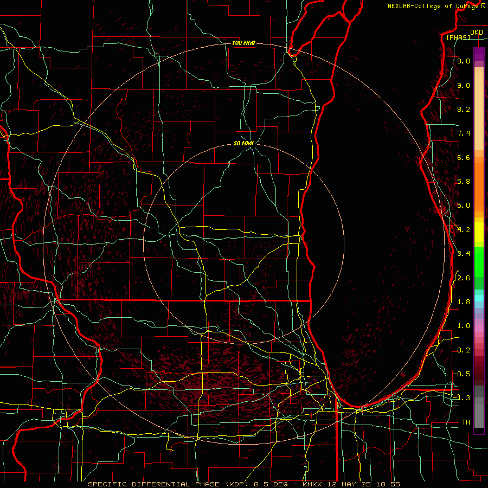This screenshot has width=488, height=488.
Task: Click the pink band on the color scale
Action: 479,329
